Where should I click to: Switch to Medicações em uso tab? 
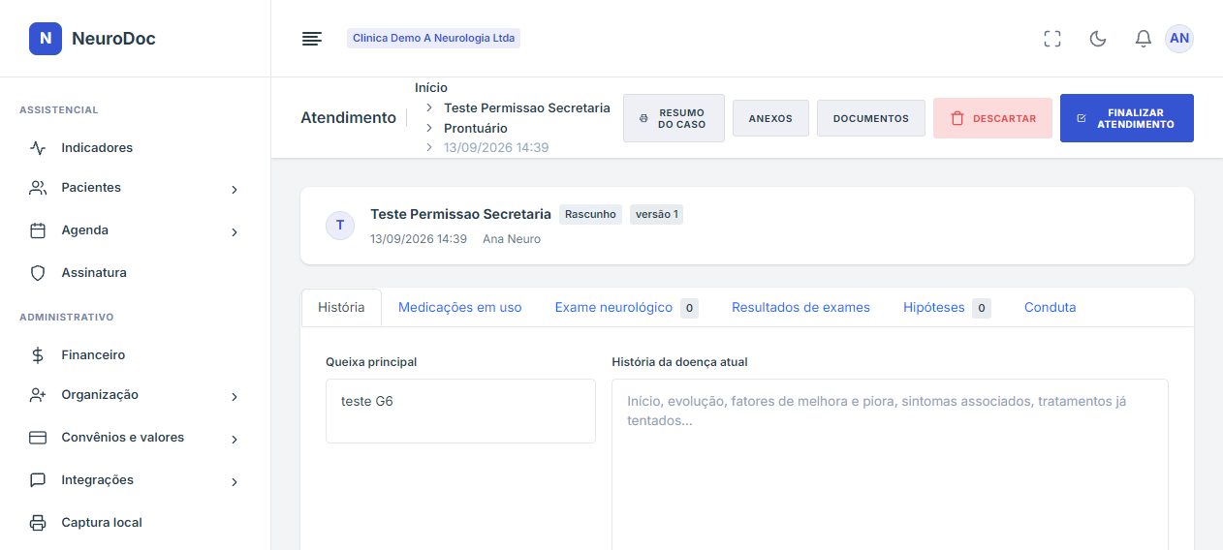tap(460, 307)
